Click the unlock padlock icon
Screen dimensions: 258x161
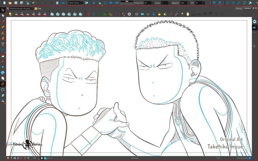165,14
